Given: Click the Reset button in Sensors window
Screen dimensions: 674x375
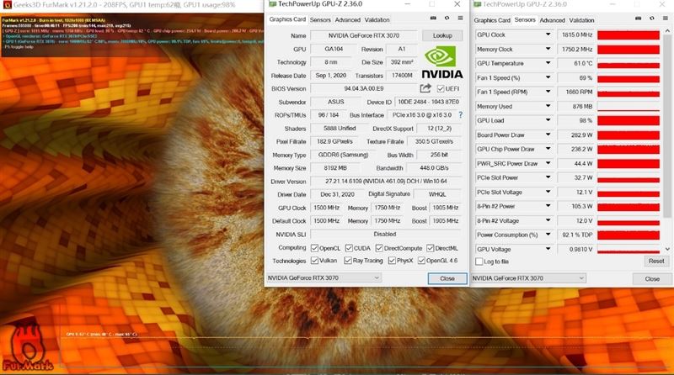Looking at the screenshot, I should pos(656,261).
